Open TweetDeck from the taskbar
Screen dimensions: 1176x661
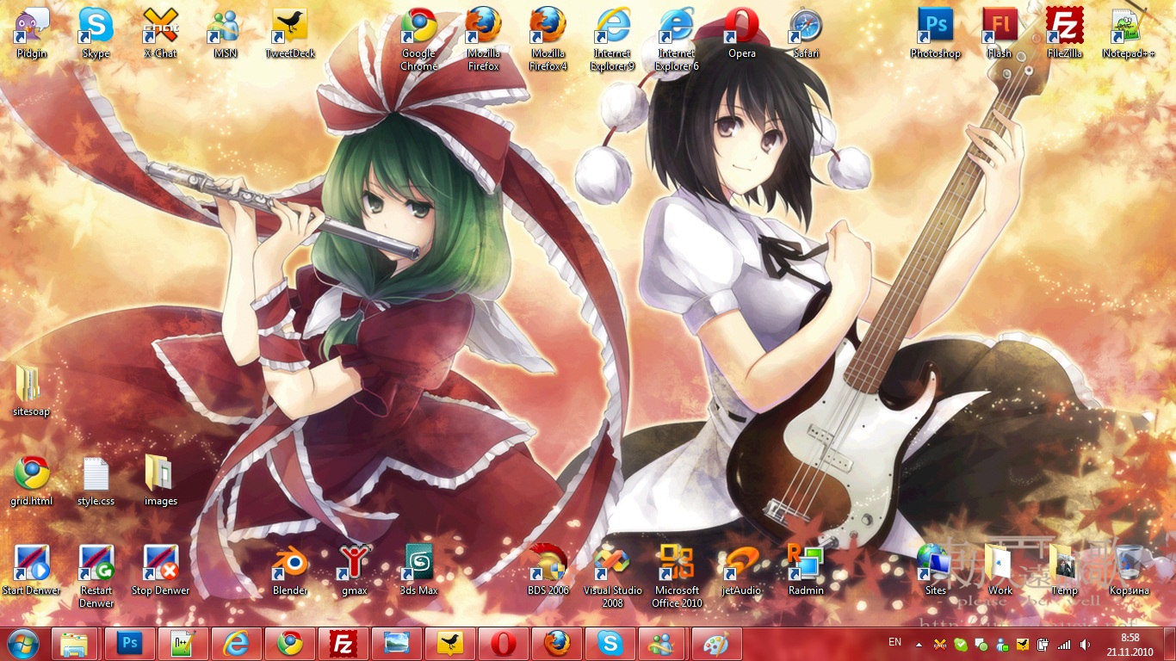pos(450,644)
